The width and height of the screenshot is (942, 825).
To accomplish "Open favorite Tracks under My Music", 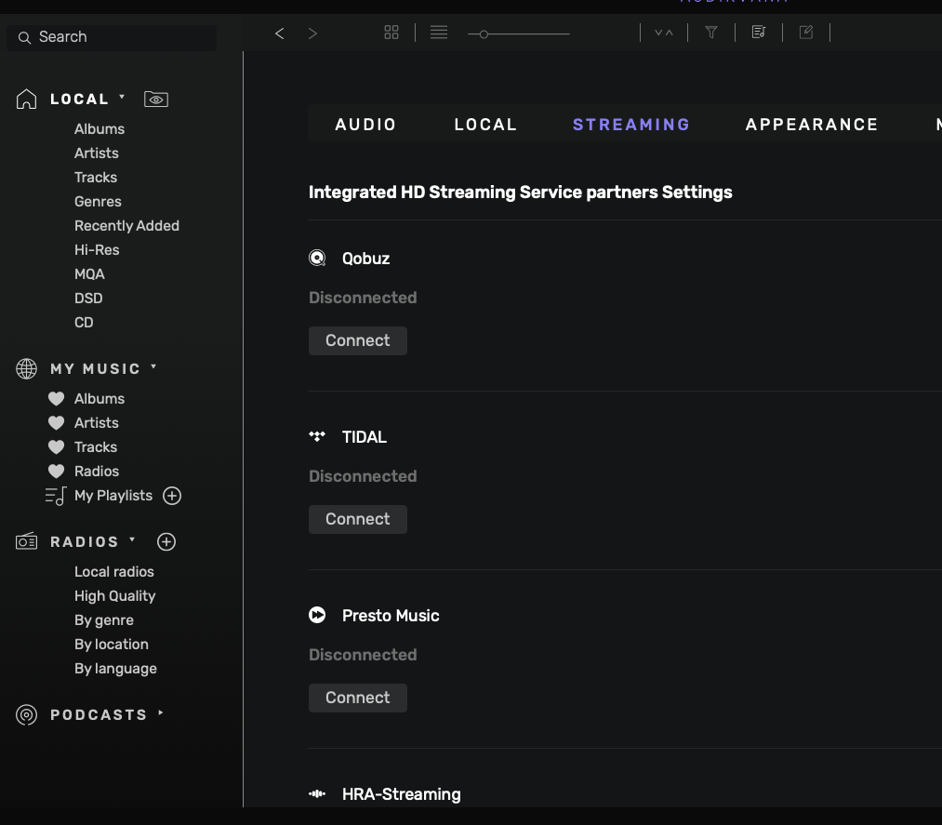I will (96, 447).
